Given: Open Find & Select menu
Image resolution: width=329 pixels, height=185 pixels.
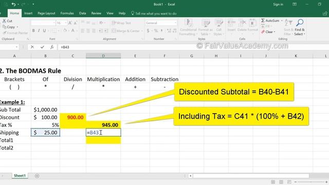Looking at the screenshot, I should (300, 27).
